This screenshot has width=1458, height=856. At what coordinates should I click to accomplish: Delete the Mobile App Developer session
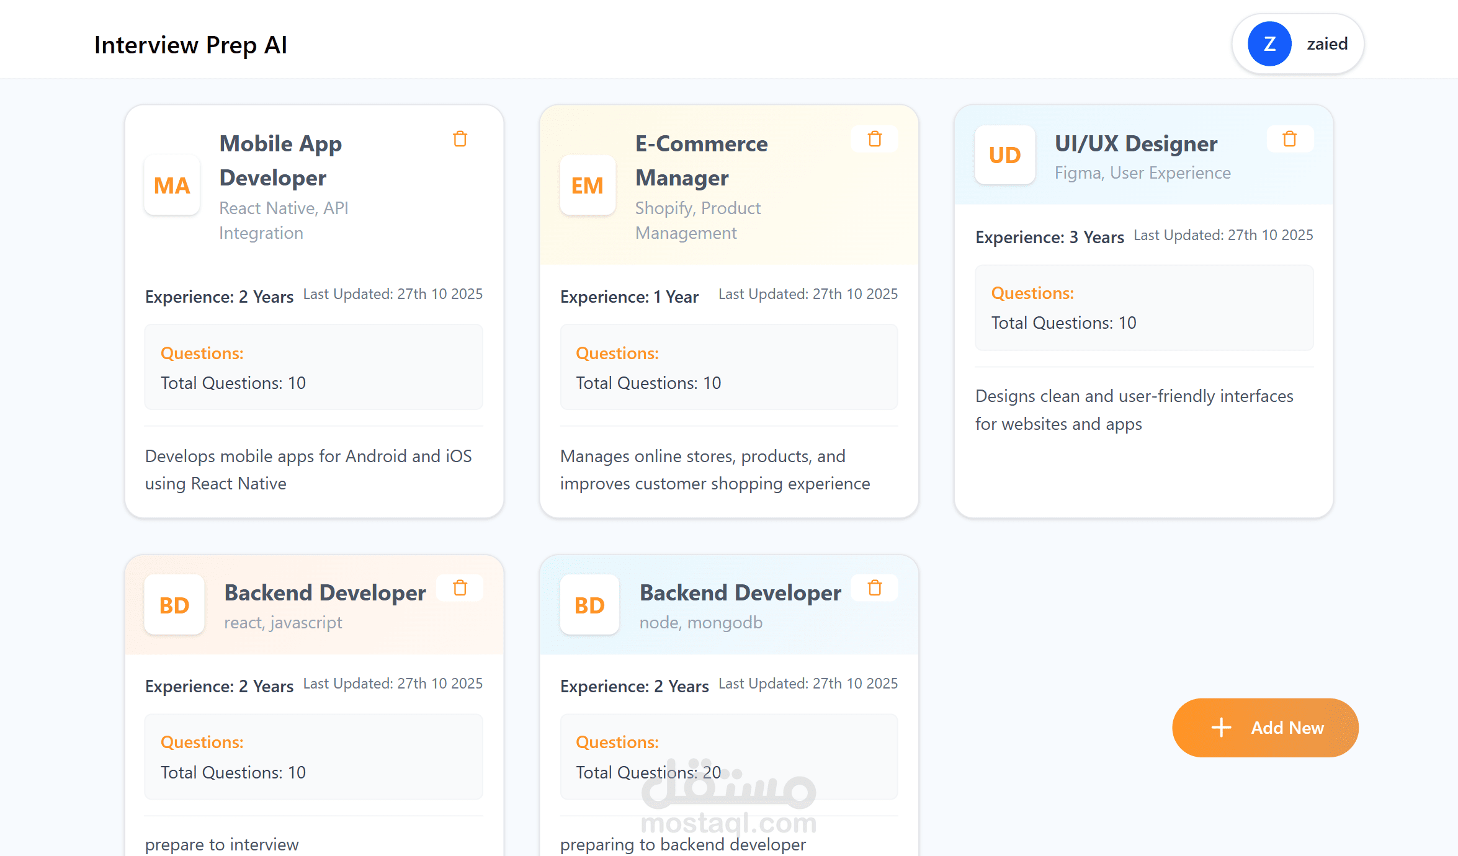(x=460, y=139)
